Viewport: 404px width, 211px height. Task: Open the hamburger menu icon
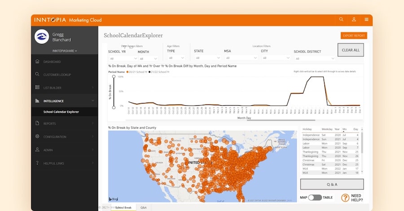[x=366, y=20]
